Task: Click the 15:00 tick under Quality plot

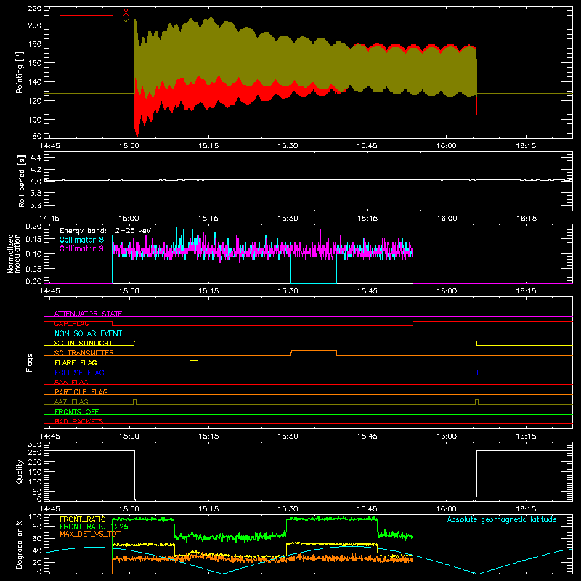Action: click(129, 509)
